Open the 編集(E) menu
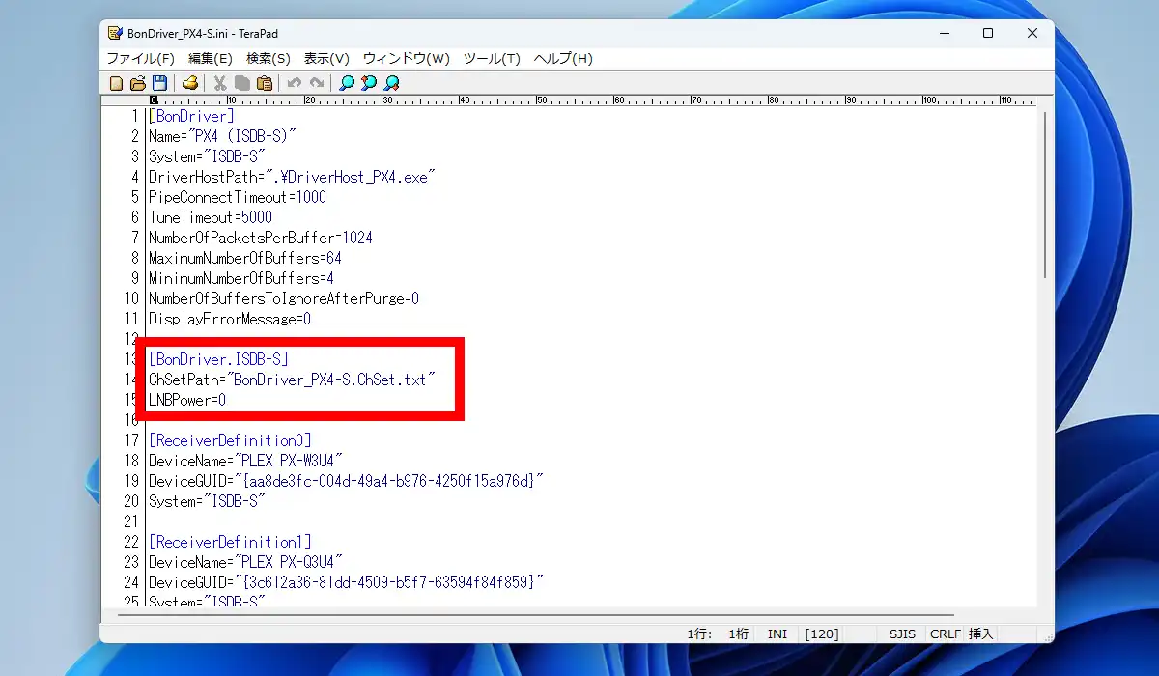Screen dimensions: 1159x676 pos(211,59)
